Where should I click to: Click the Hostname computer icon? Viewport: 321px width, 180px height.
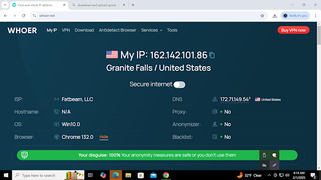point(57,112)
